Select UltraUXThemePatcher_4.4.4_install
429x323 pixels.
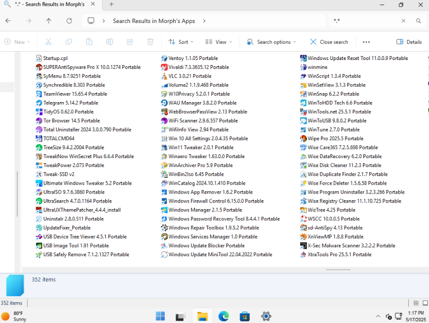point(78,210)
